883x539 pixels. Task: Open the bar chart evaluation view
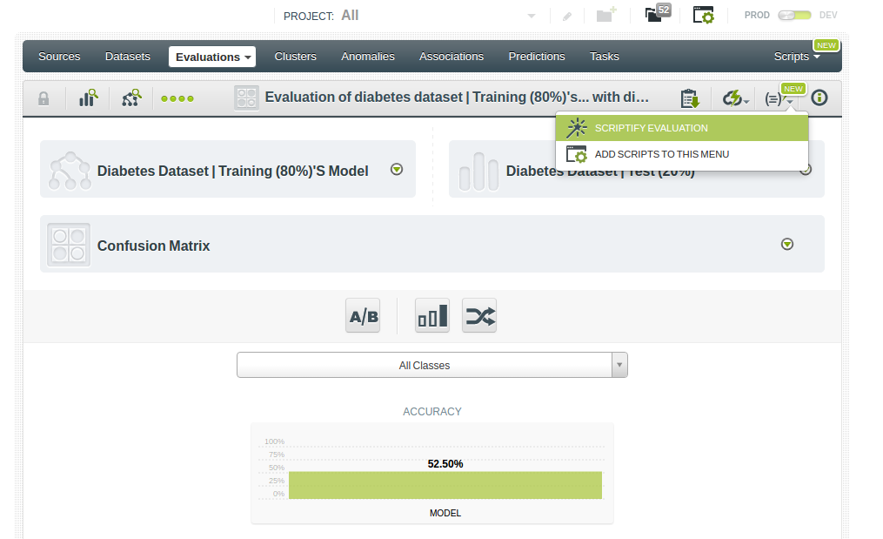[x=432, y=315]
